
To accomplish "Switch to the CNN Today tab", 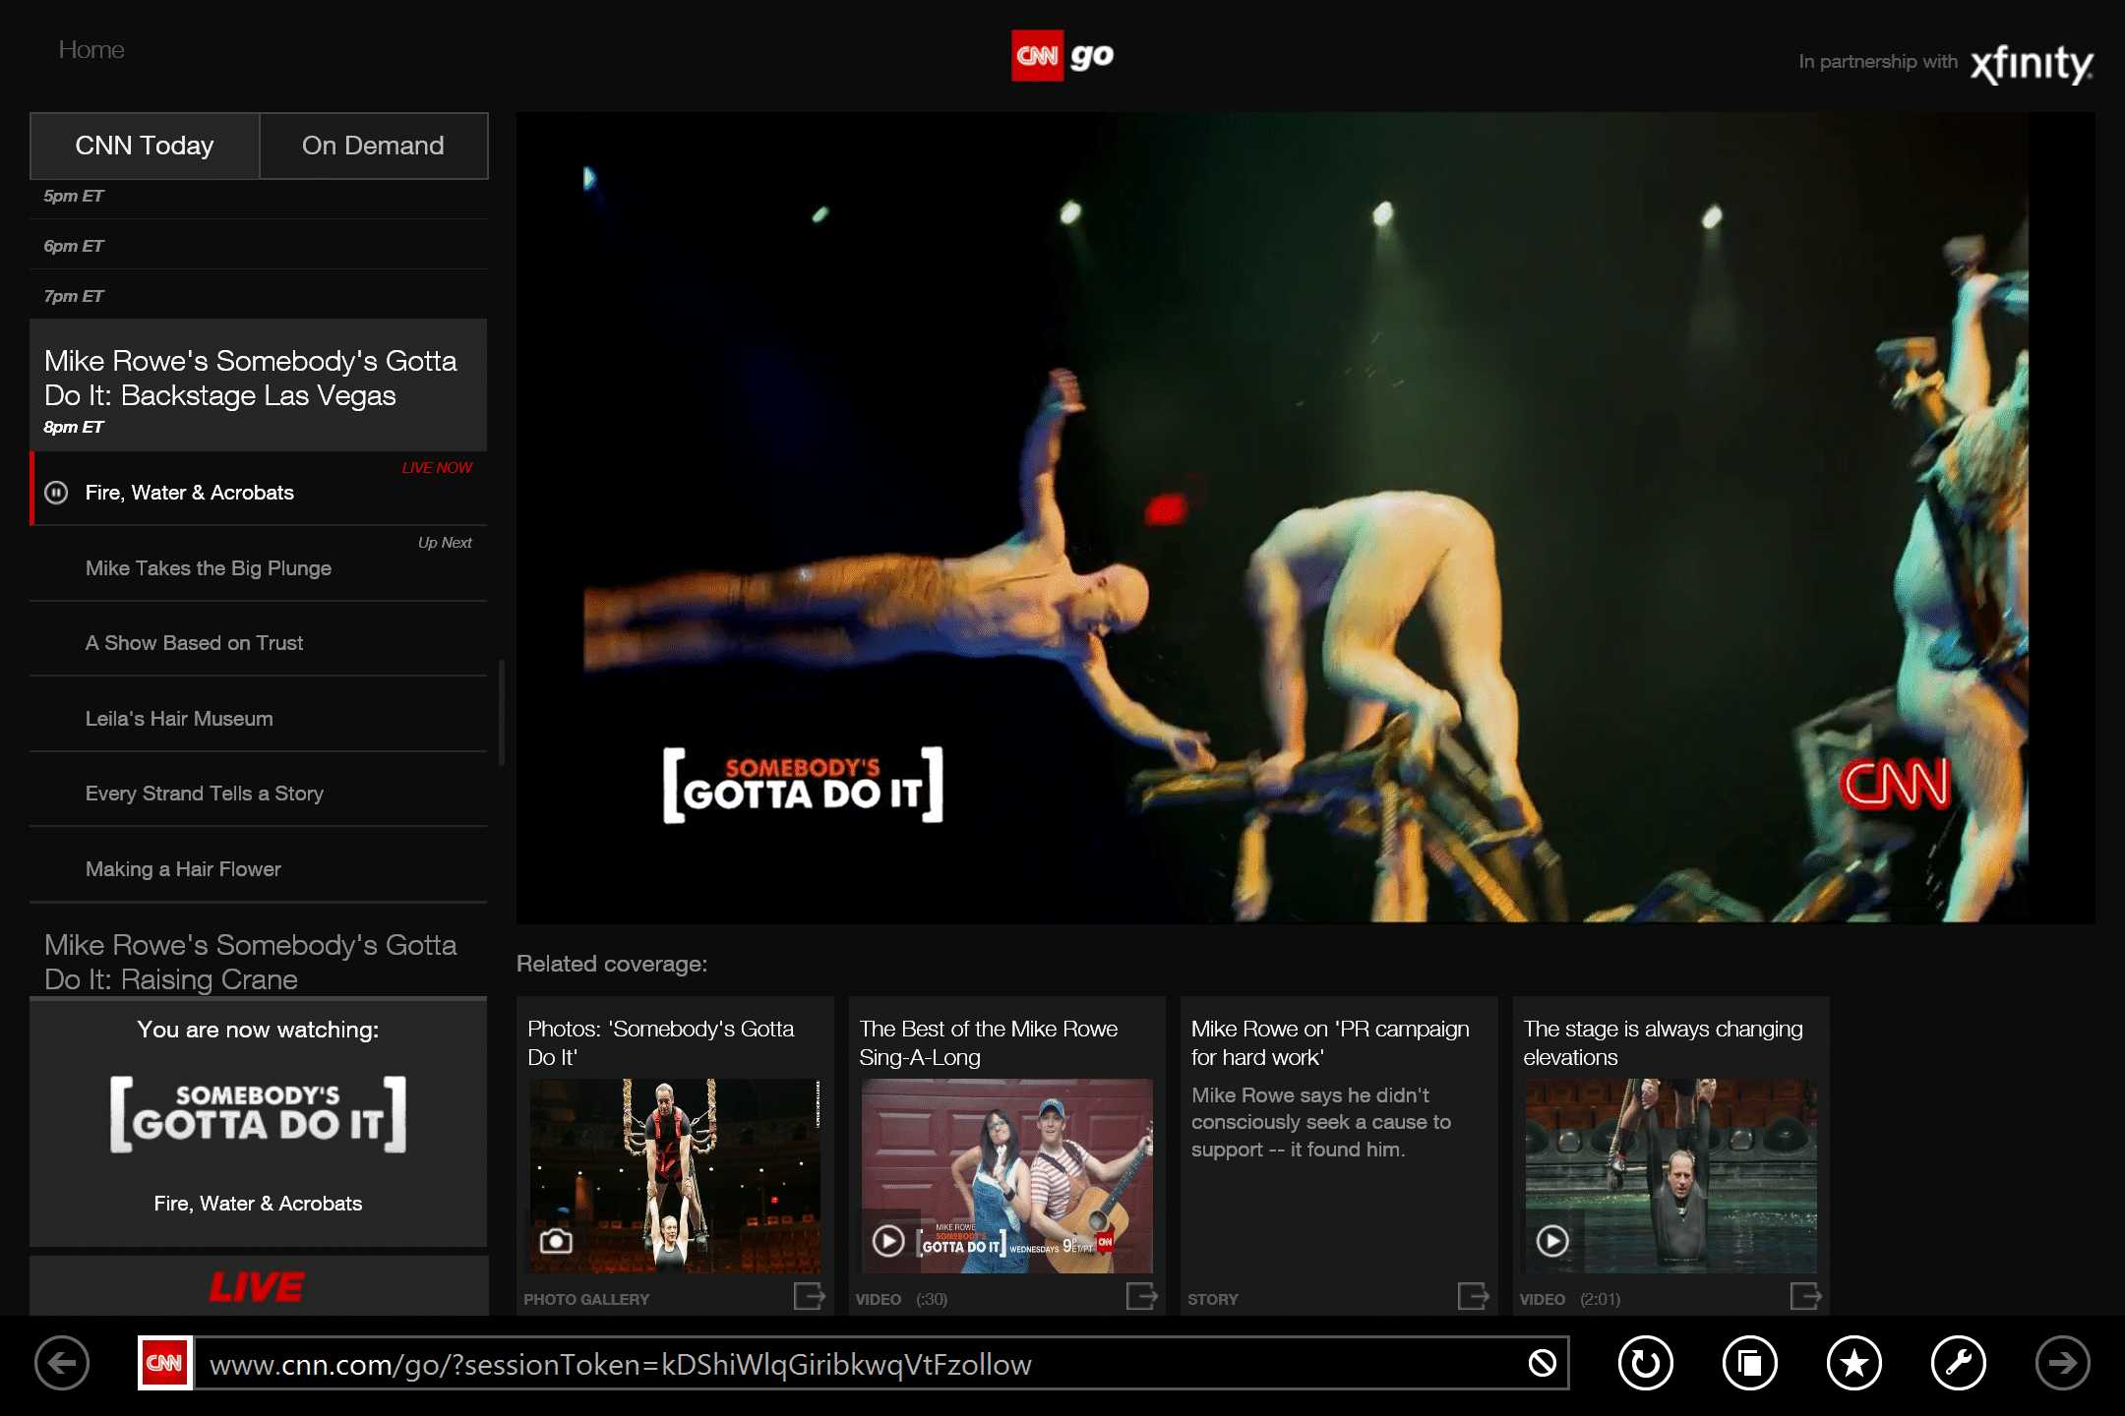I will coord(145,146).
